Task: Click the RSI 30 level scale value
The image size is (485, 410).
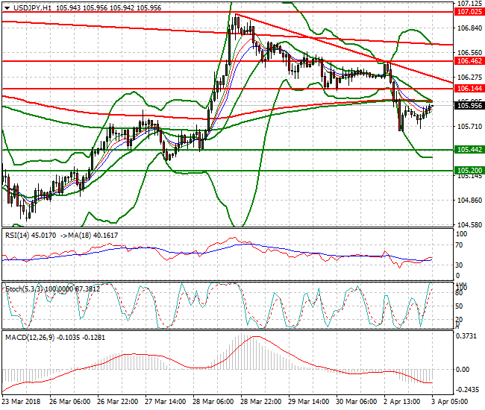Action: [459, 265]
